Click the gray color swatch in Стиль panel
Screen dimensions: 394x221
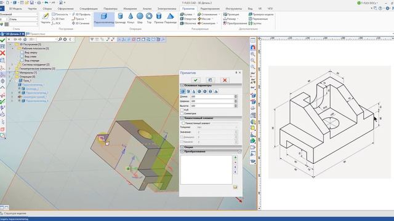coord(7,25)
